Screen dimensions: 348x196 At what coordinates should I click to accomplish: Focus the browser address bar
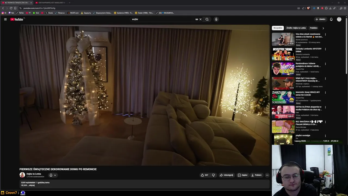click(158, 8)
